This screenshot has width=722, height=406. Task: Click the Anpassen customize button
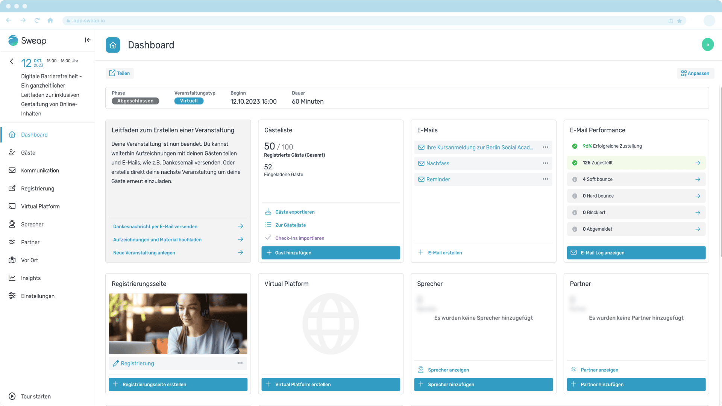pyautogui.click(x=695, y=73)
